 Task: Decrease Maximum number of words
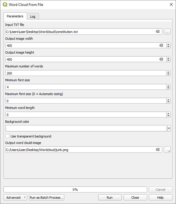pyautogui.click(x=168, y=74)
